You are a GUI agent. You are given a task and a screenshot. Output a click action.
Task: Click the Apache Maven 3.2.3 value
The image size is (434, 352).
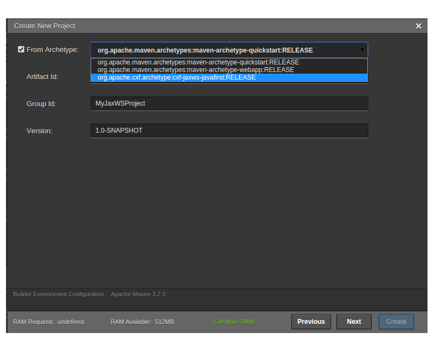[x=138, y=294]
